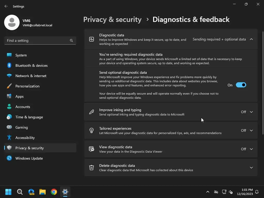Image resolution: width=264 pixels, height=198 pixels.
Task: Click the VM6 user avatar picture
Action: pyautogui.click(x=12, y=22)
